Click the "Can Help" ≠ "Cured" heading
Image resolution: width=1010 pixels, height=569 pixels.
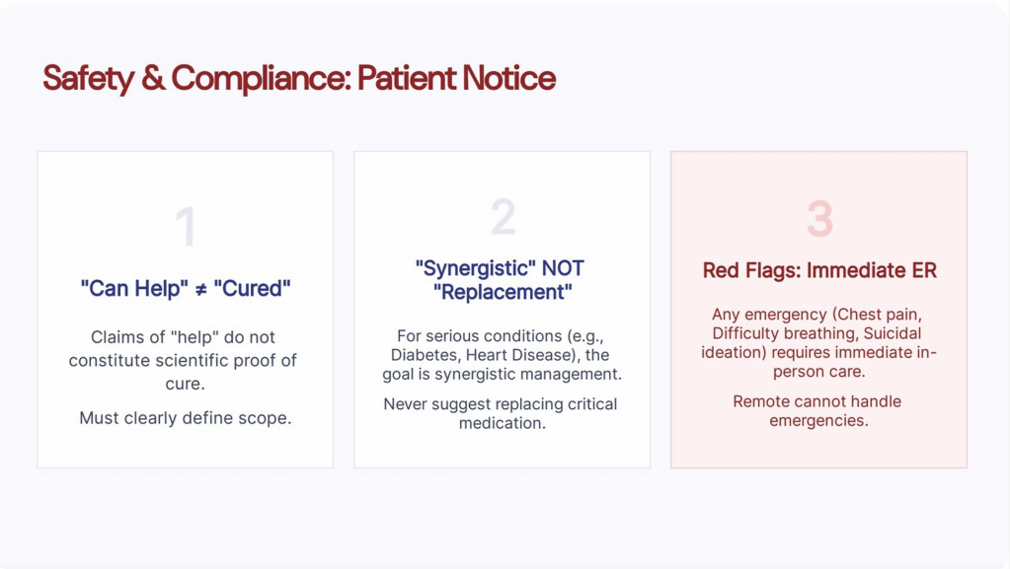pos(186,289)
